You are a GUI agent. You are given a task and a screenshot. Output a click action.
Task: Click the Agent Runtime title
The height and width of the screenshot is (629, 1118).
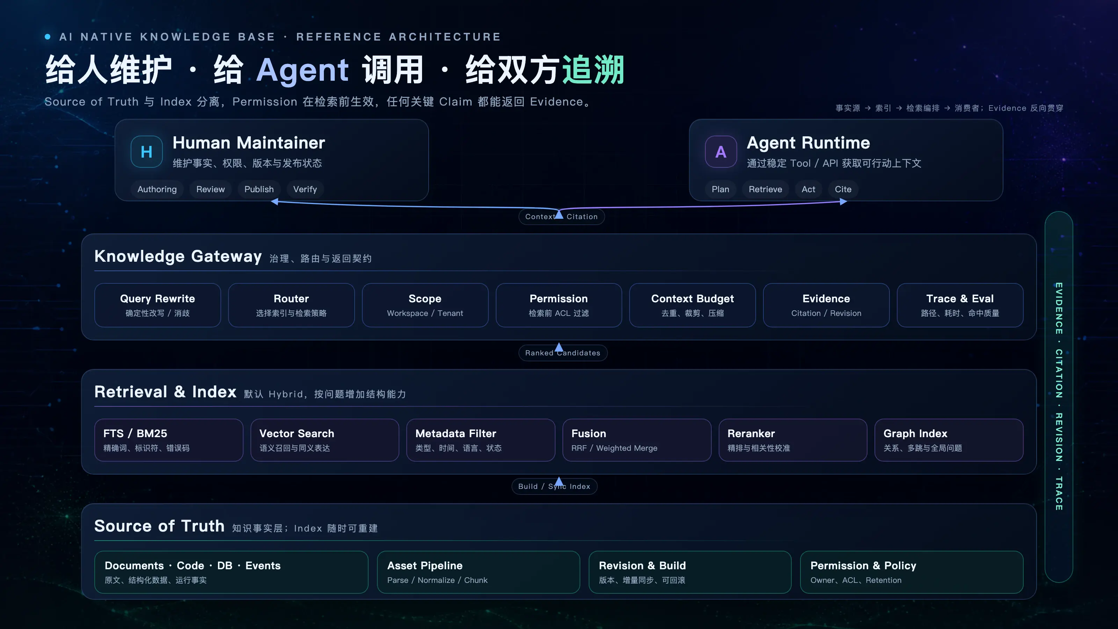[x=808, y=143]
